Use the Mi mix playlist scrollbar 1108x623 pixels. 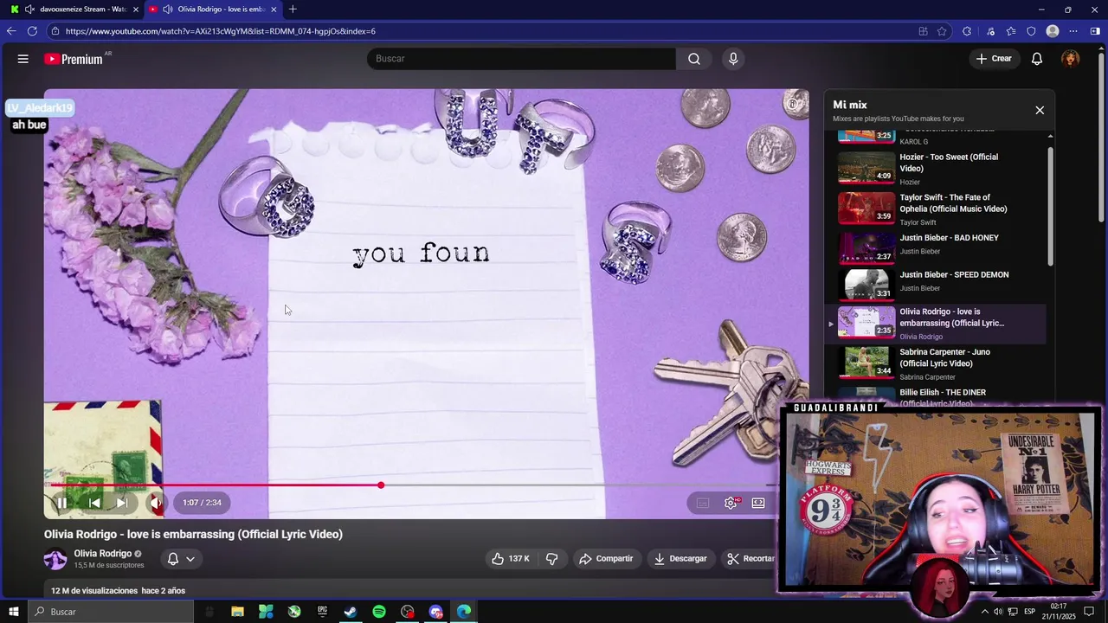pyautogui.click(x=1050, y=206)
